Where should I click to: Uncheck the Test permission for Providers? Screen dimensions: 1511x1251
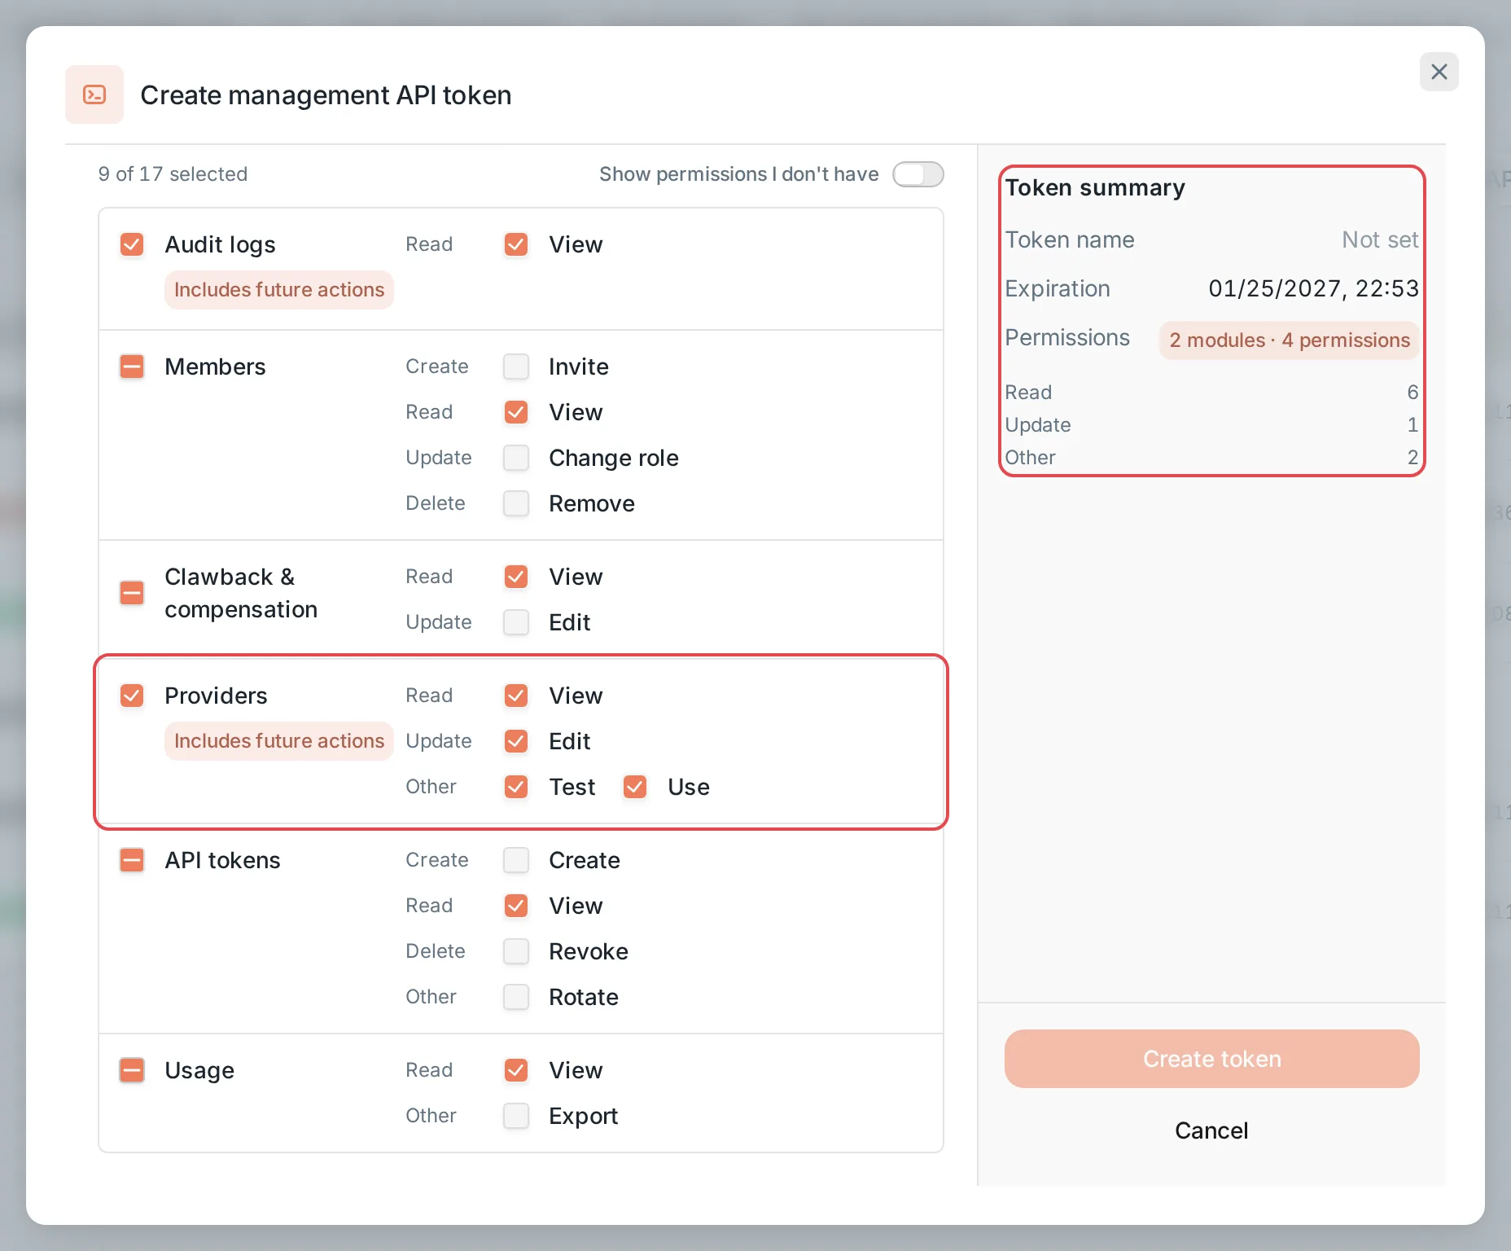click(516, 787)
